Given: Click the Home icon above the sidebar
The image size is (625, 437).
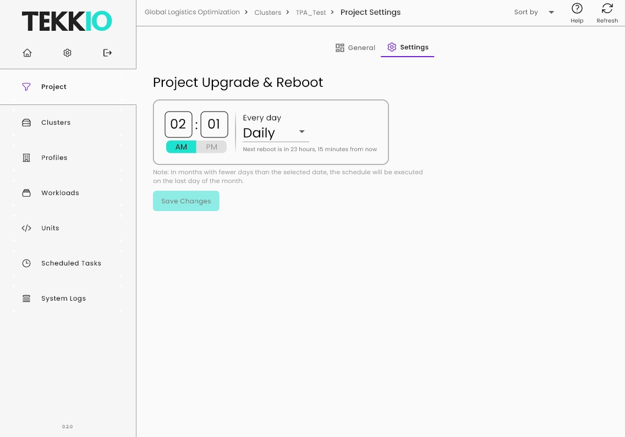Looking at the screenshot, I should (27, 53).
